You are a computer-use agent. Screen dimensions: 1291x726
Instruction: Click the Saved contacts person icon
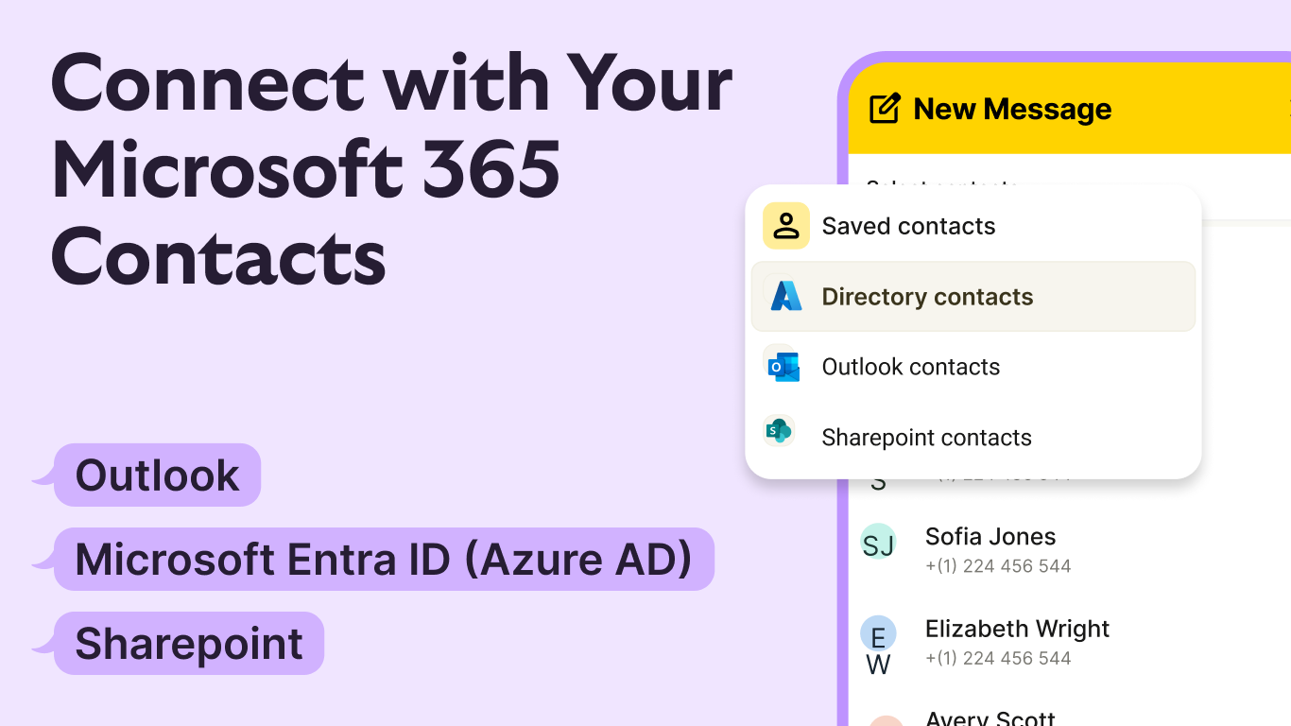[786, 226]
